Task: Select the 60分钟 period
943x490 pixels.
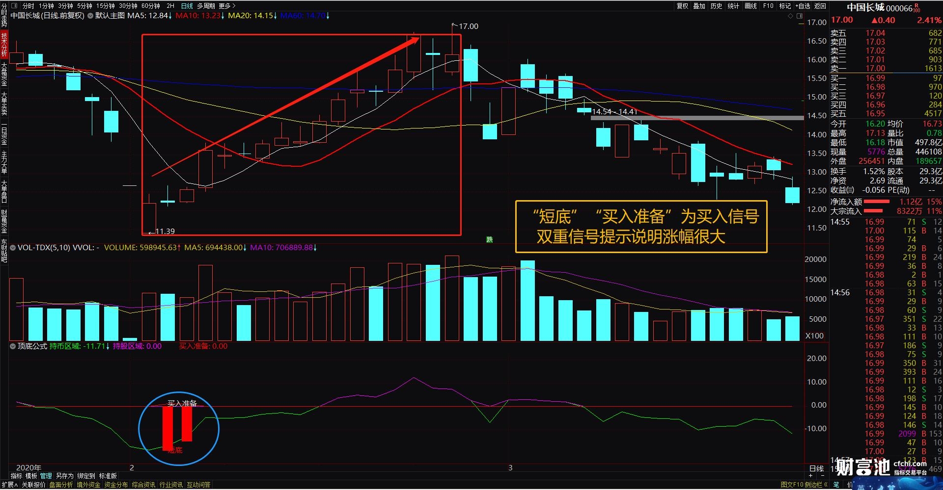Action: [x=151, y=6]
